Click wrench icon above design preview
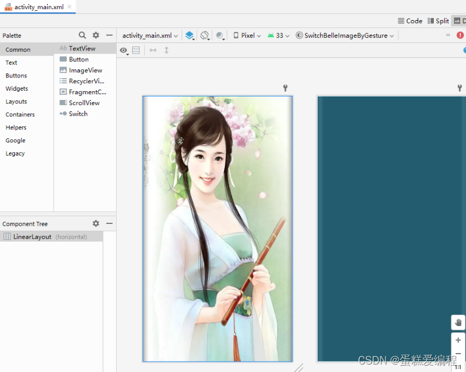This screenshot has width=466, height=372. tap(286, 88)
